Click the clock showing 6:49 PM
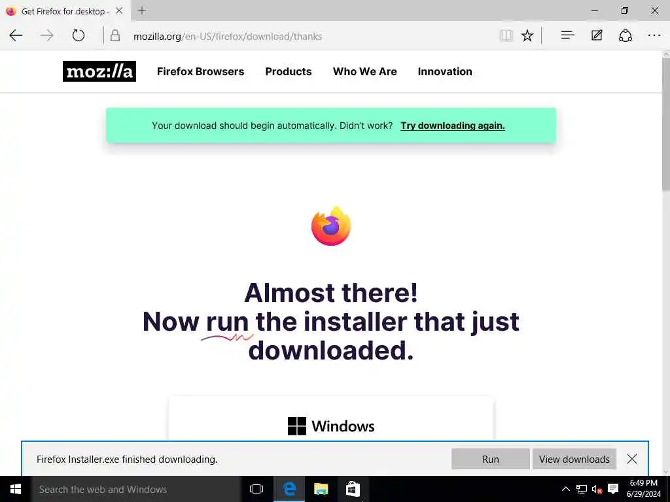The width and height of the screenshot is (670, 502). coord(644,489)
